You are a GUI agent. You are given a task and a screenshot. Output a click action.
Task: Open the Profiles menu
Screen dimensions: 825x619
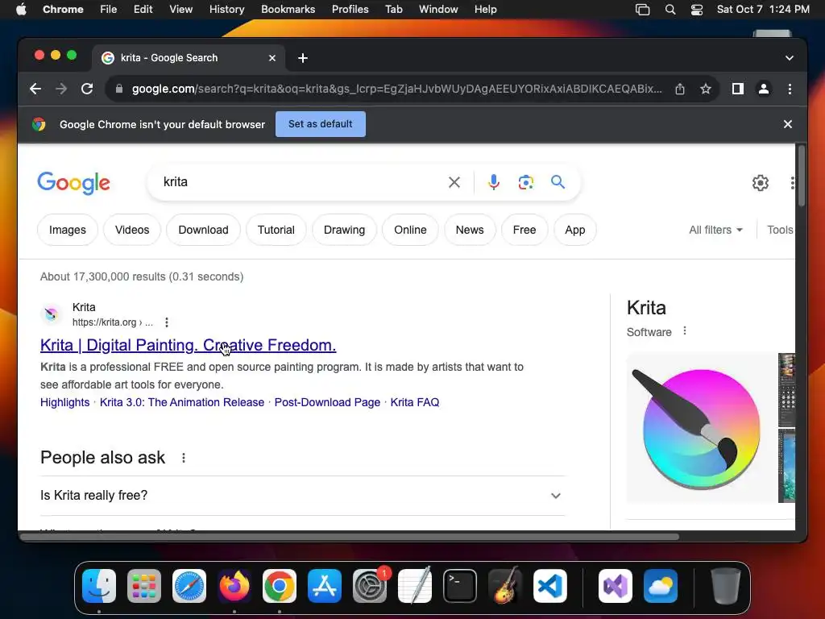[x=350, y=10]
